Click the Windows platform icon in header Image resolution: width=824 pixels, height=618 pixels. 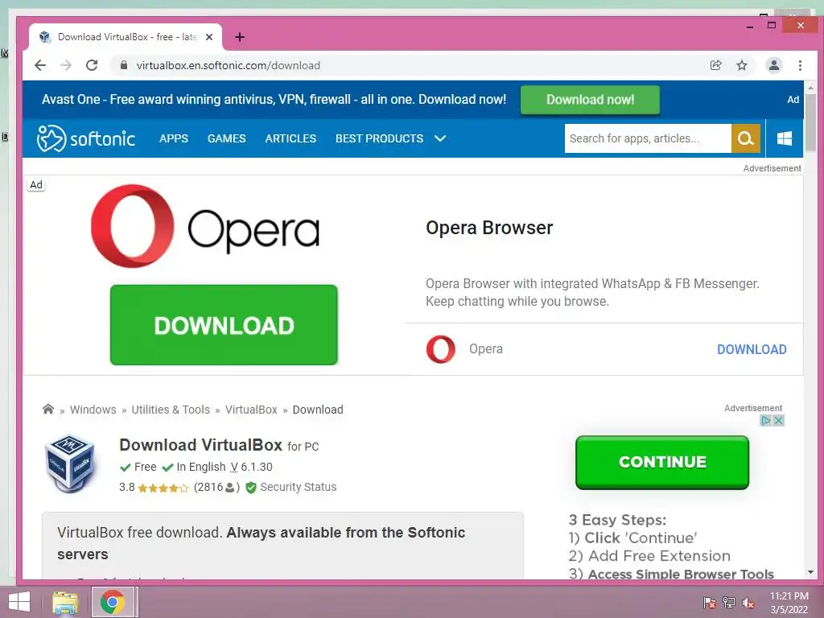pyautogui.click(x=785, y=138)
